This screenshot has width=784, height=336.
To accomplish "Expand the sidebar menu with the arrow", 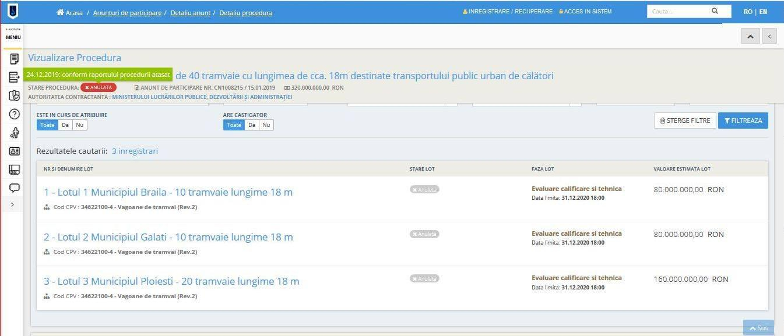I will pyautogui.click(x=13, y=205).
